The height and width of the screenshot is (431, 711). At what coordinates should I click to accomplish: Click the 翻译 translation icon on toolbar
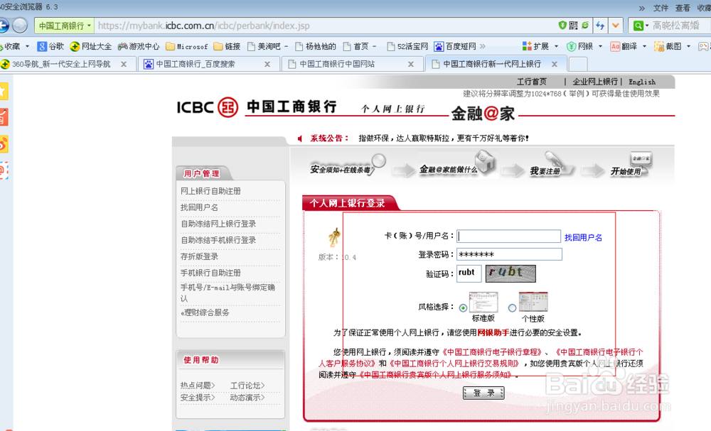616,45
